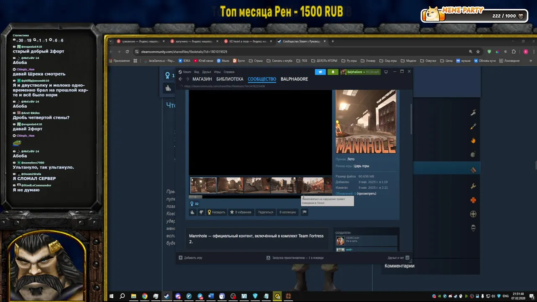537x302 pixels.
Task: Open the Вид menu in Steam
Action: (x=196, y=72)
